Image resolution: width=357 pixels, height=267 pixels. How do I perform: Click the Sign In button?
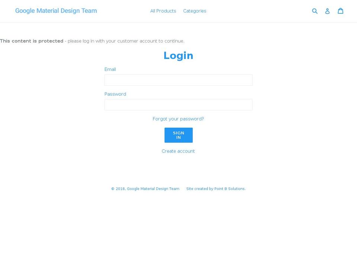click(178, 135)
